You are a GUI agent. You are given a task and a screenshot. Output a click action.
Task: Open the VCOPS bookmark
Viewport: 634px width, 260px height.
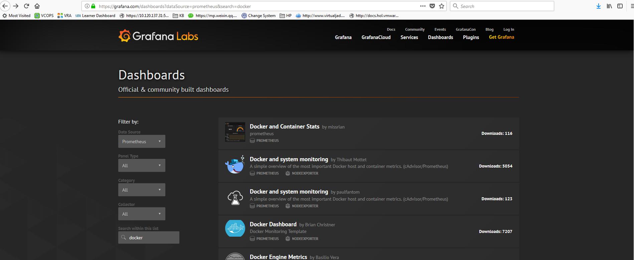click(x=44, y=15)
